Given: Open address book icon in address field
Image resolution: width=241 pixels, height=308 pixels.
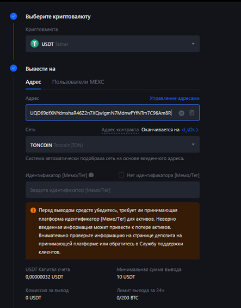Looking at the screenshot, I should click(192, 112).
